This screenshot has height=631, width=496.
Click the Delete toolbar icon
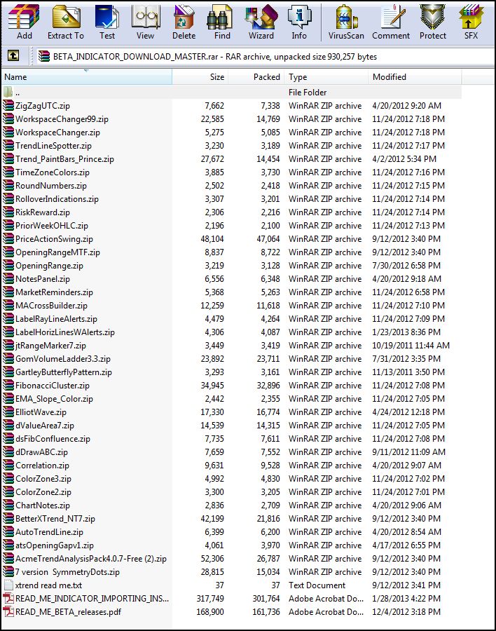[x=184, y=17]
